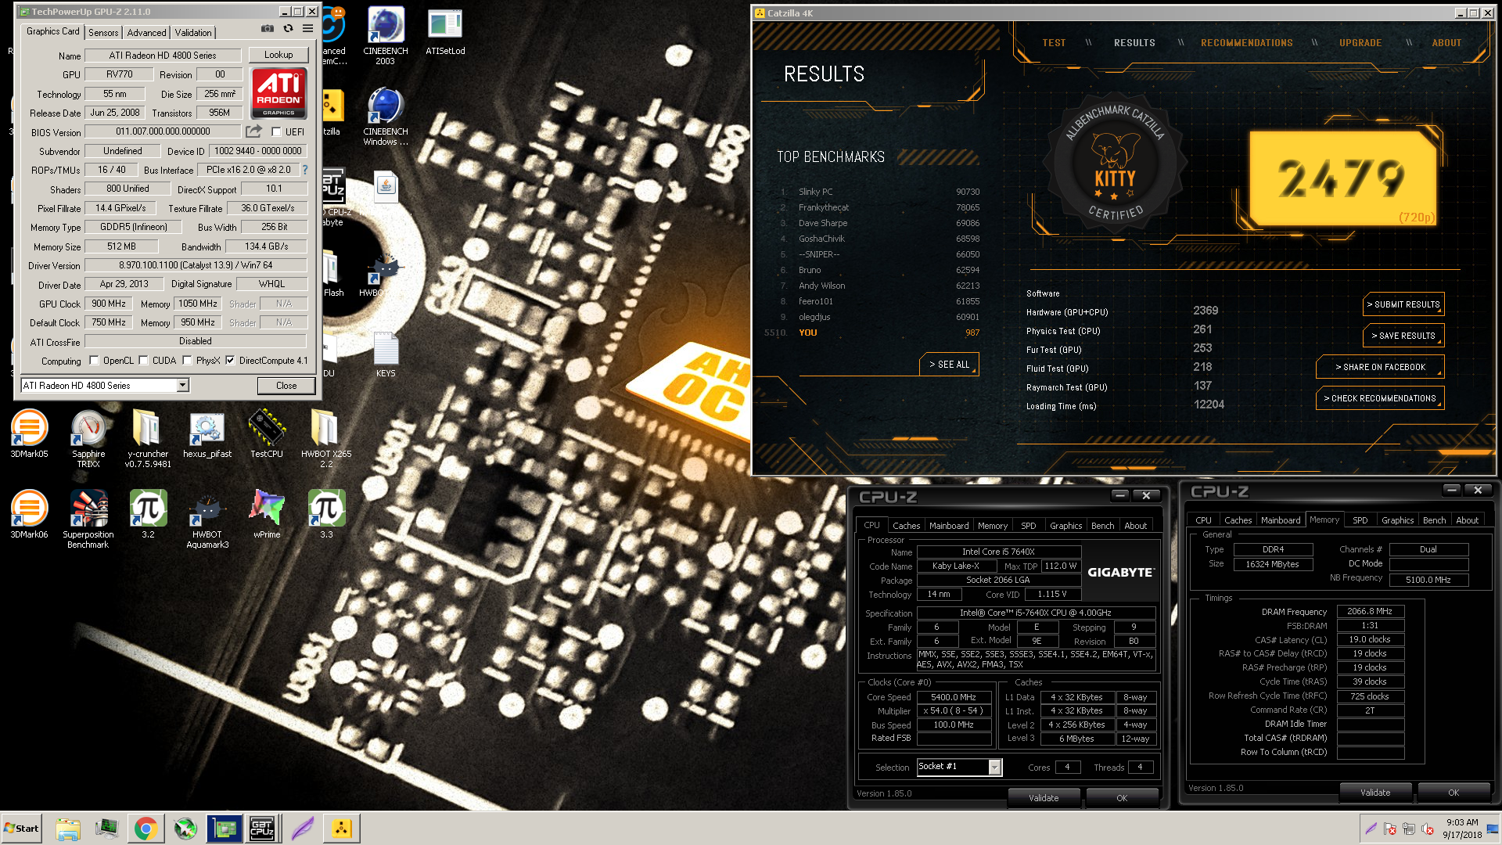Click SHARE ON FACEBOOK in Catzilla
The image size is (1502, 845).
(1380, 367)
